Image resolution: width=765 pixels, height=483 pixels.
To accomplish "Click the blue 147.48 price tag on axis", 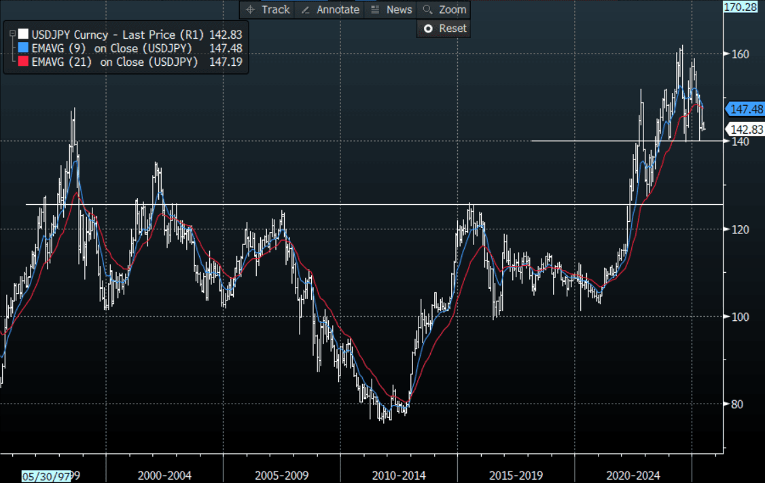I will (746, 109).
